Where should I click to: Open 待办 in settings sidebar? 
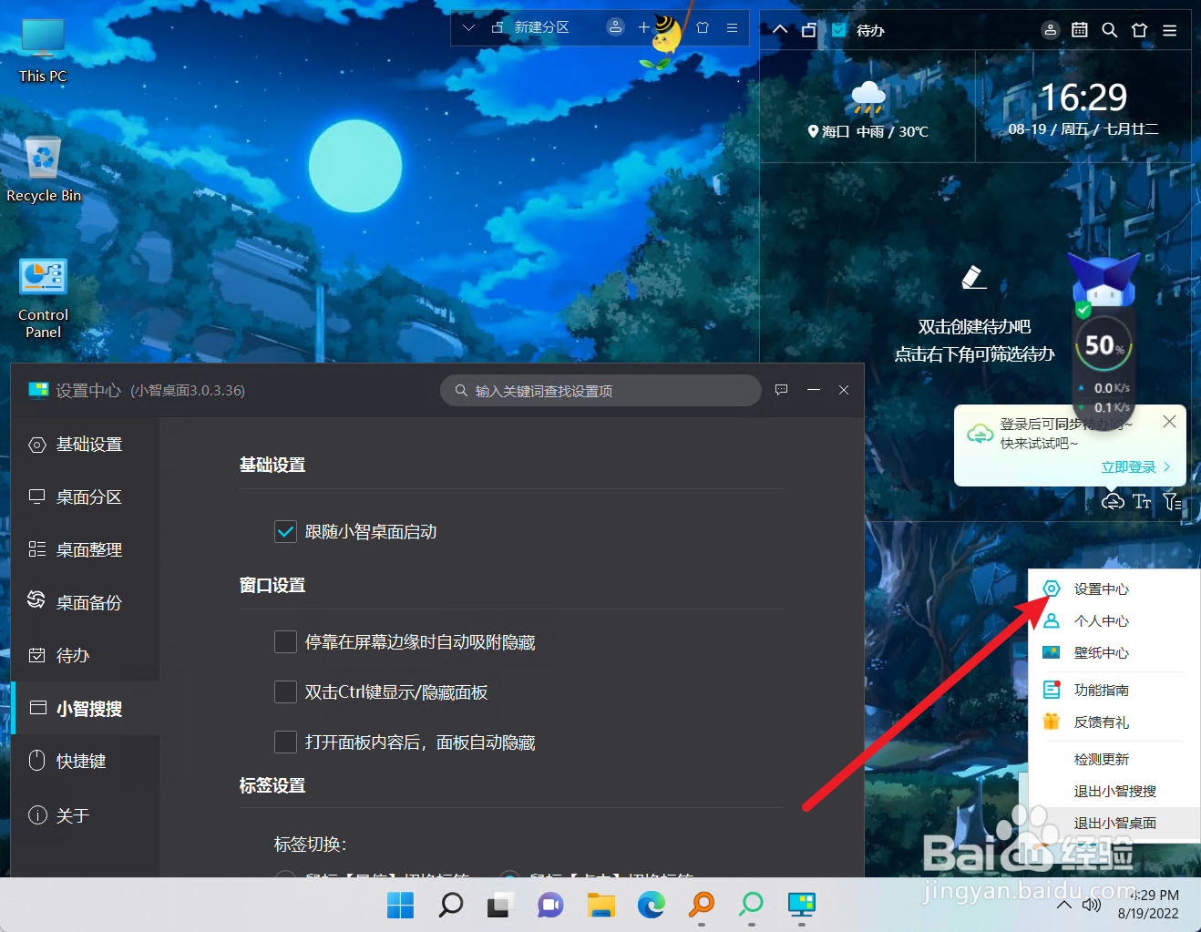point(86,656)
